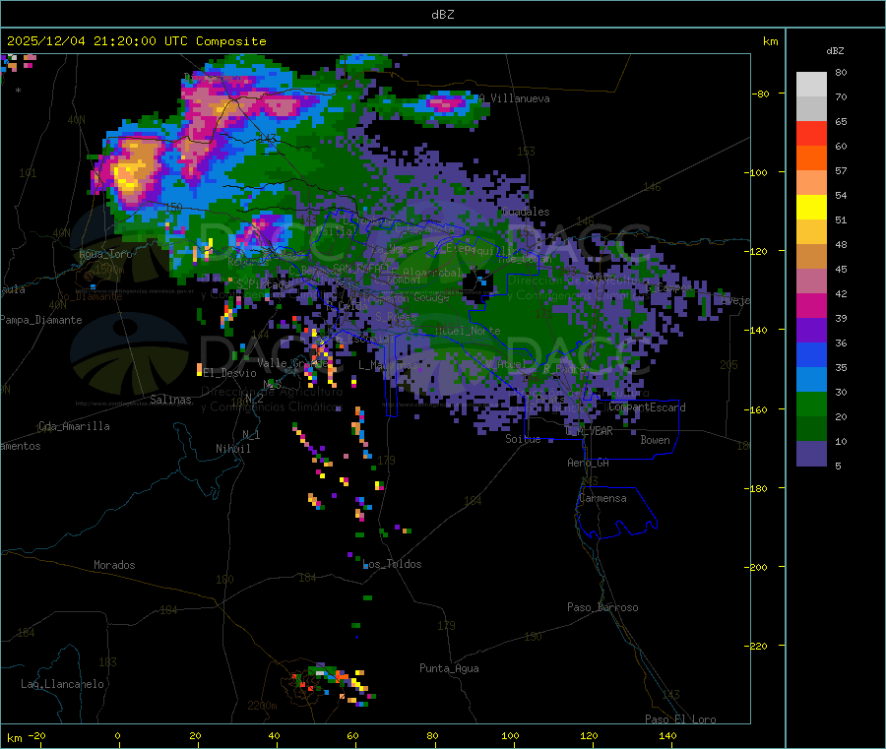Select the 'Atuel_Norte' map label
This screenshot has width=886, height=749.
[x=468, y=331]
